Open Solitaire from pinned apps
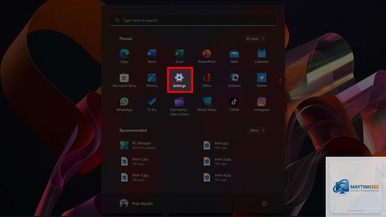 point(234,80)
